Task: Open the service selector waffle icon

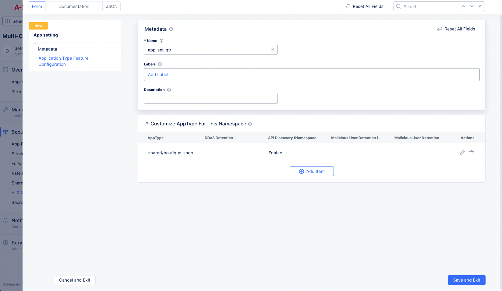Action: pyautogui.click(x=7, y=21)
